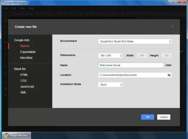This screenshot has height=139, width=188.
Task: Choose JavaScript blank file type
Action: pos(27,86)
